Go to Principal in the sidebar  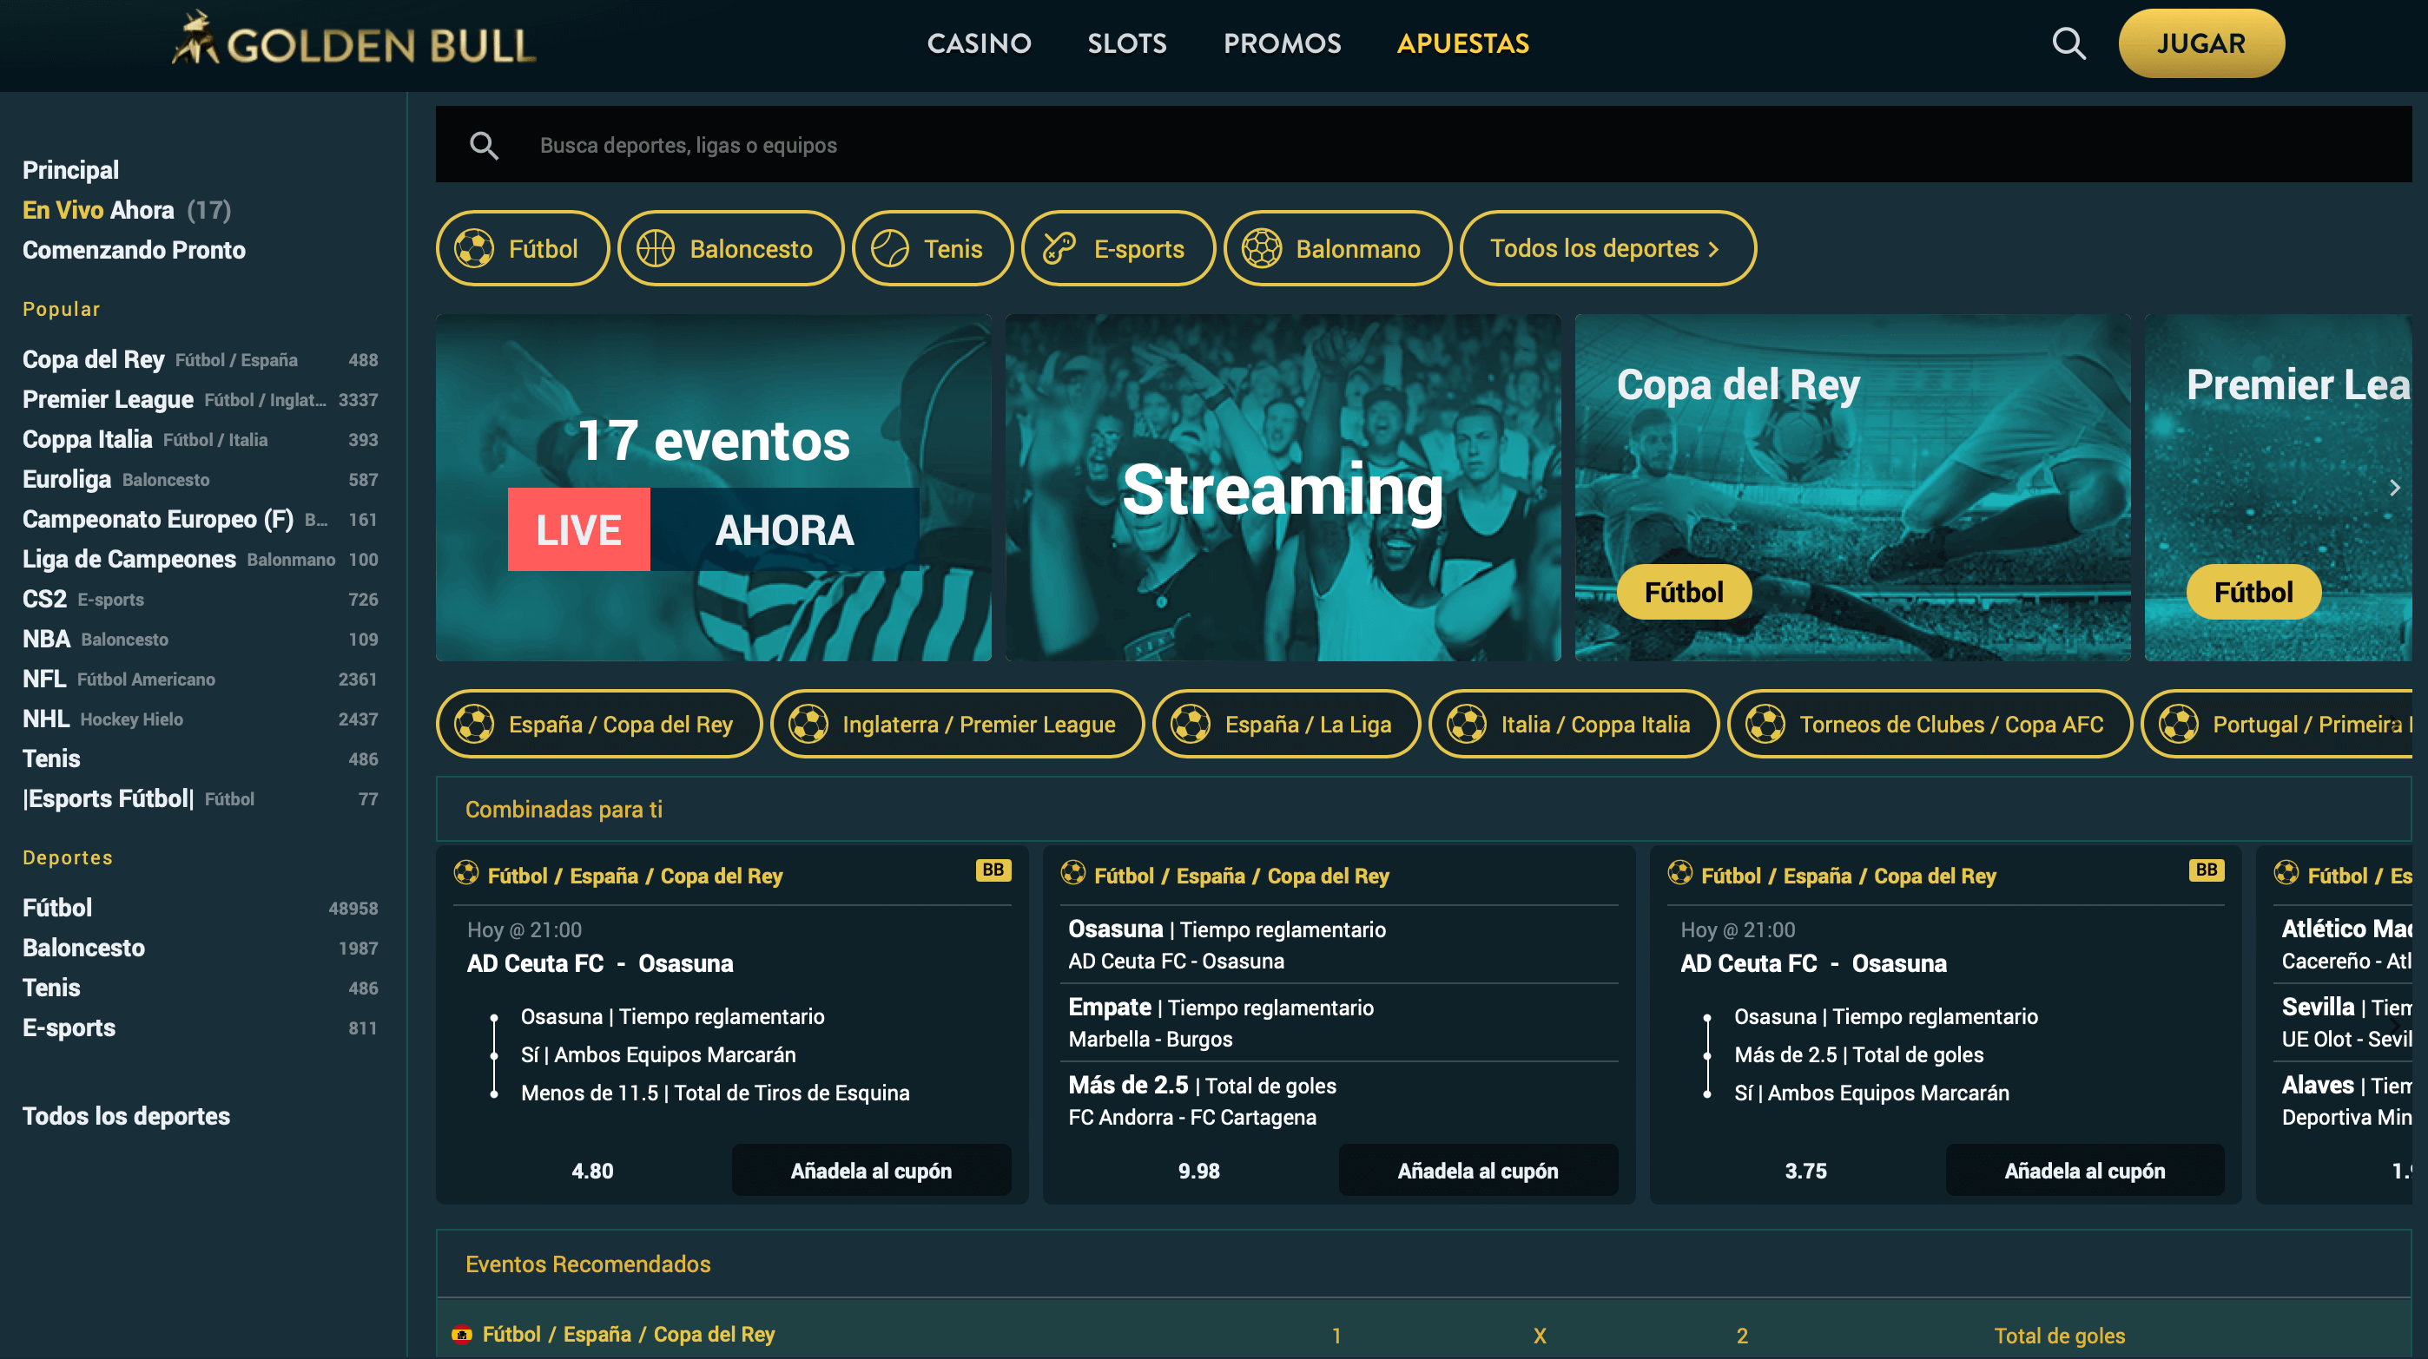70,170
